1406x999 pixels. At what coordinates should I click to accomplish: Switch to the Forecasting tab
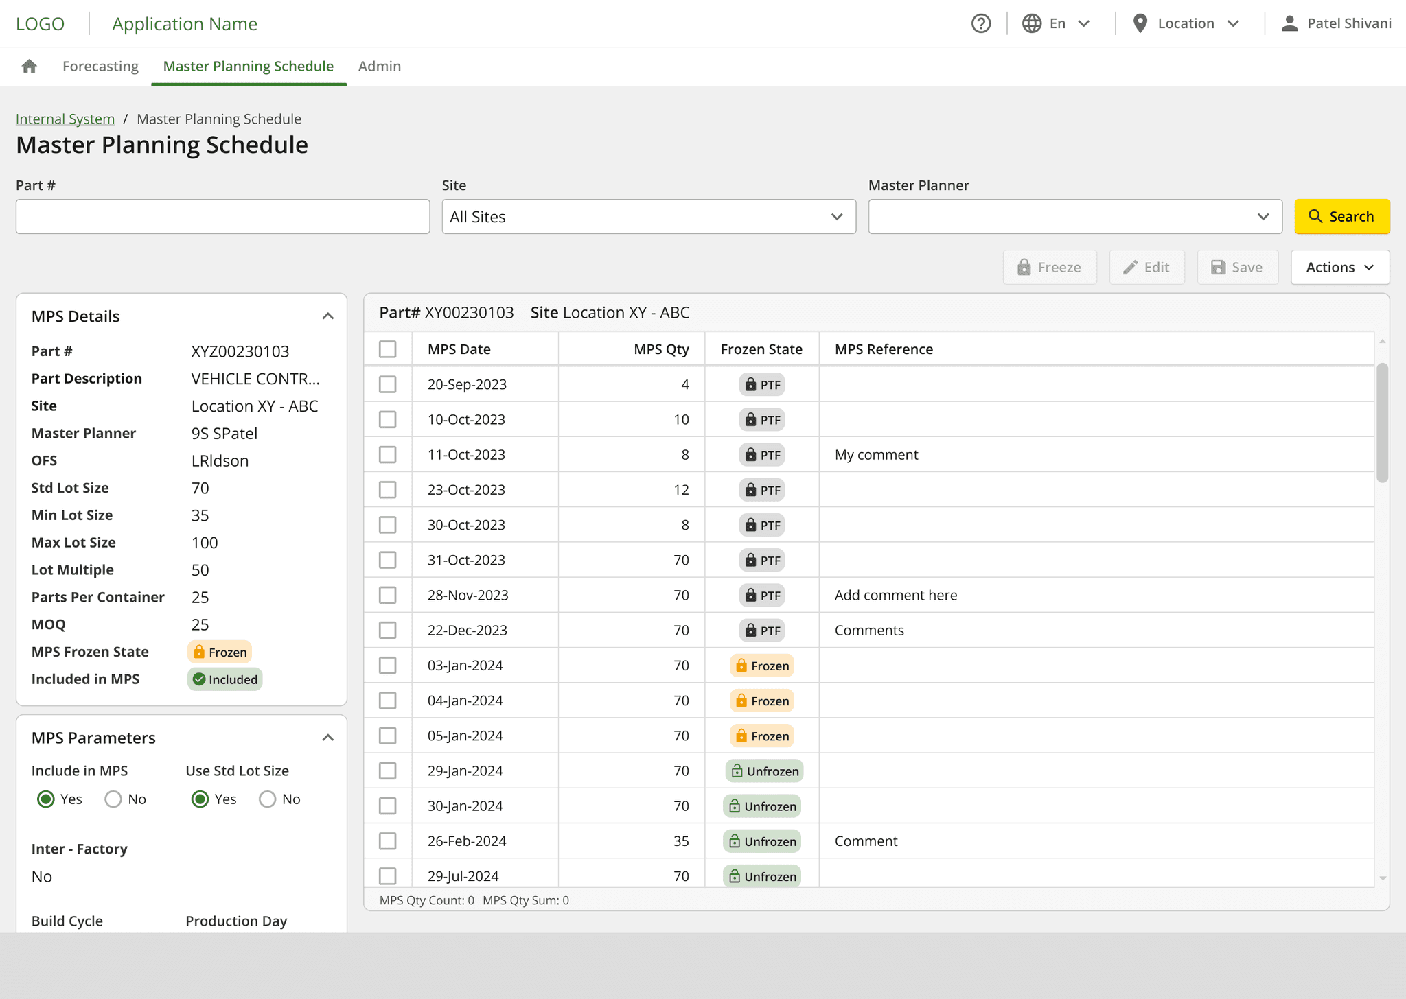click(100, 66)
